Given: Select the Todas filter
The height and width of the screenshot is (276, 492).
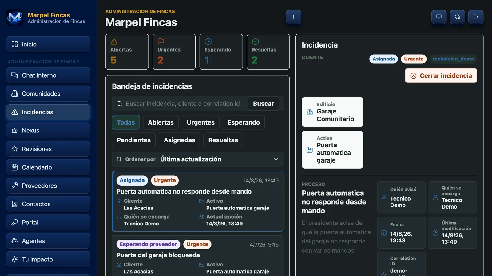Looking at the screenshot, I should click(x=126, y=122).
